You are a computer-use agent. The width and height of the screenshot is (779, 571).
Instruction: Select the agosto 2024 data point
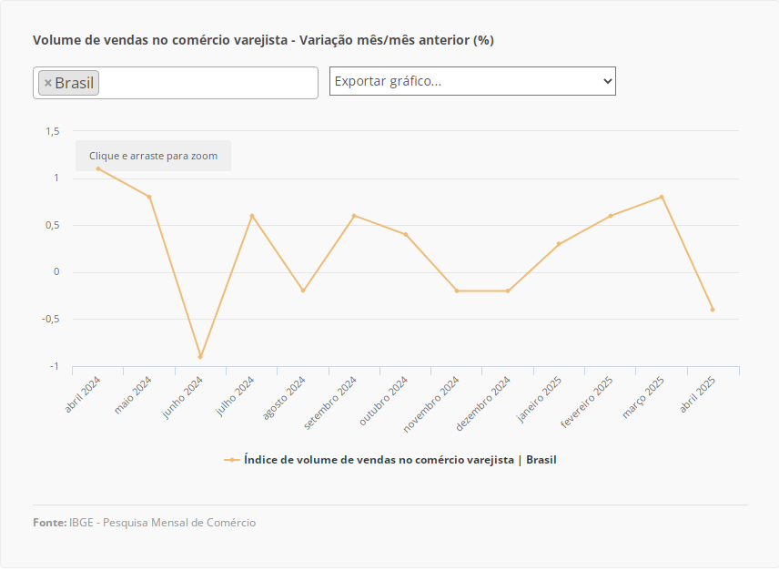pos(303,291)
